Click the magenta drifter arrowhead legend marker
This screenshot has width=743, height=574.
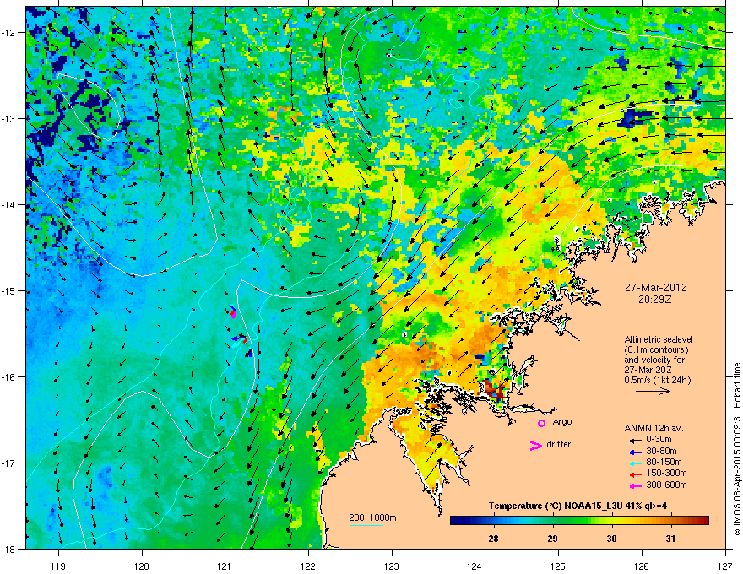click(x=535, y=445)
